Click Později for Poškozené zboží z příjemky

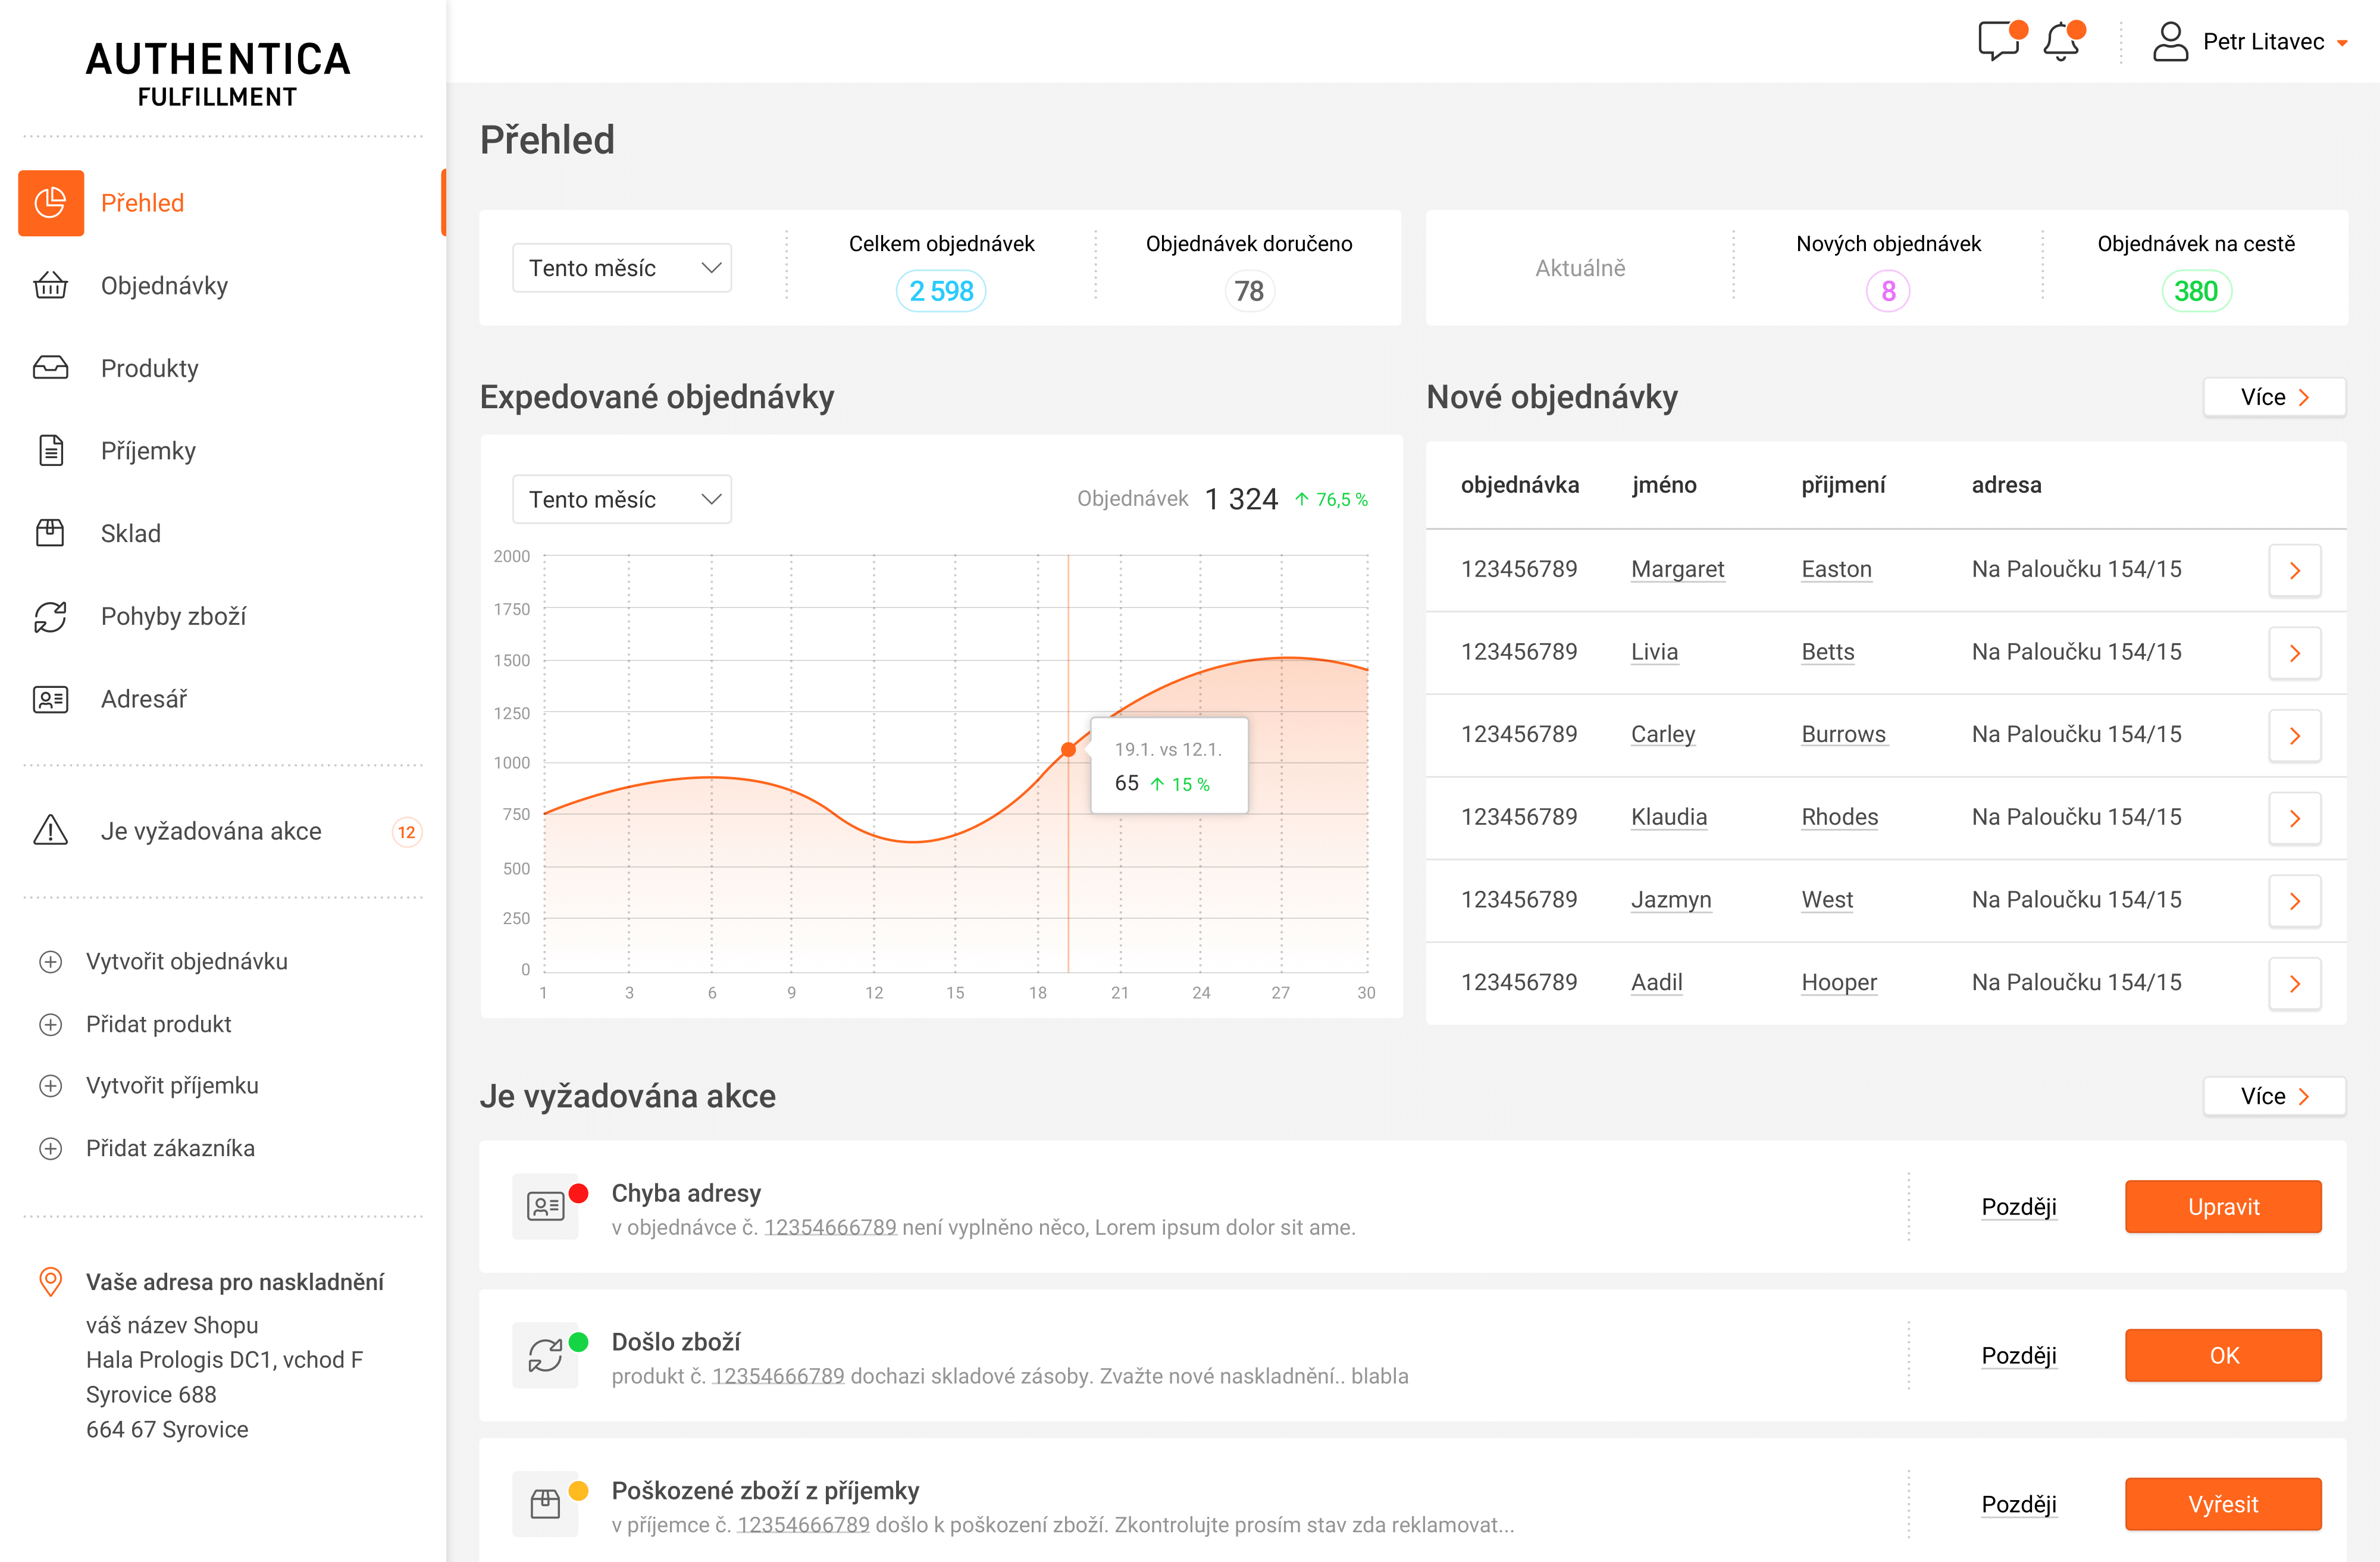(x=2019, y=1504)
